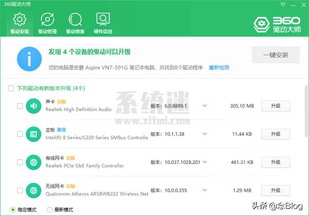
Task: Open the title bar menu dropdown icon
Action: 283,5
